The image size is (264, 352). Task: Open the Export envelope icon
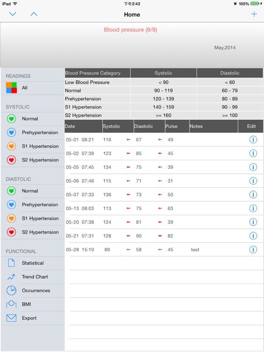[11, 318]
